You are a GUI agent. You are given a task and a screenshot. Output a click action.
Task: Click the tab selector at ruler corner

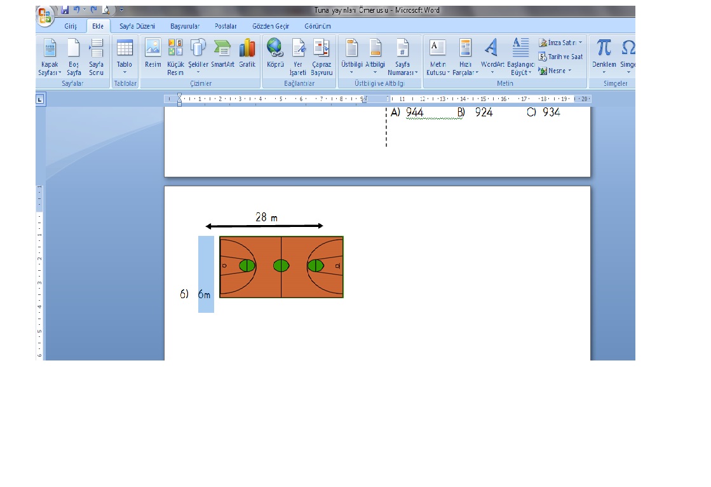coord(40,99)
